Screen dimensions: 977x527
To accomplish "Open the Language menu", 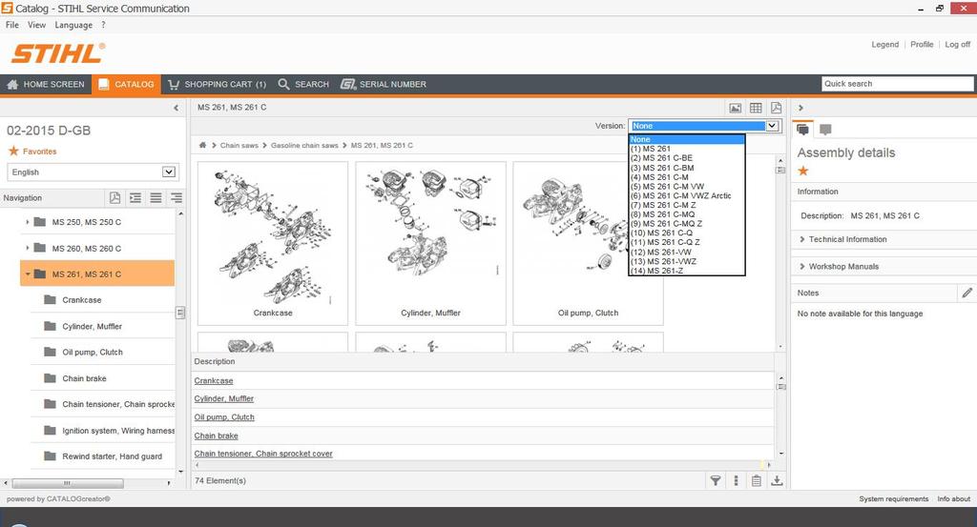I will (x=73, y=25).
